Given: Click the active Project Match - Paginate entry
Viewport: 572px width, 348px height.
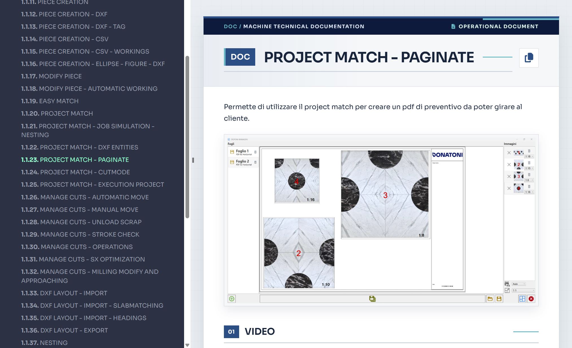Looking at the screenshot, I should pos(75,160).
